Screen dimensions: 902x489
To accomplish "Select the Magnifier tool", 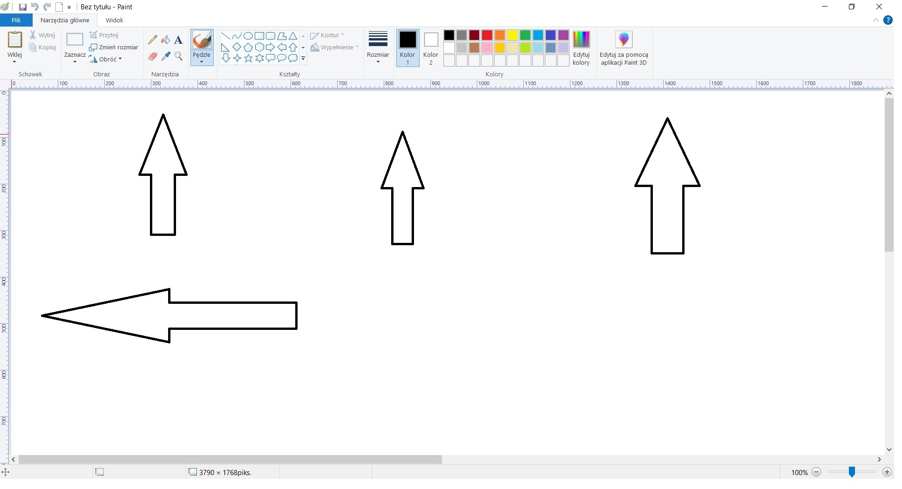I will (178, 56).
